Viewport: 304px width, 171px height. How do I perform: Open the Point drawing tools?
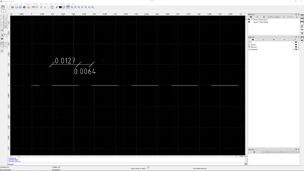(x=2, y=16)
